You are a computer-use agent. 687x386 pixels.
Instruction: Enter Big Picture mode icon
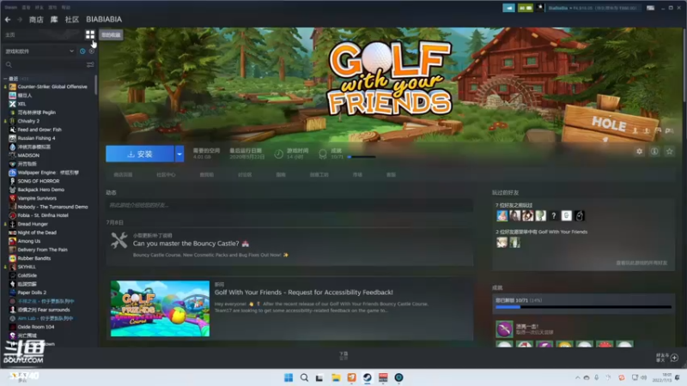click(650, 8)
